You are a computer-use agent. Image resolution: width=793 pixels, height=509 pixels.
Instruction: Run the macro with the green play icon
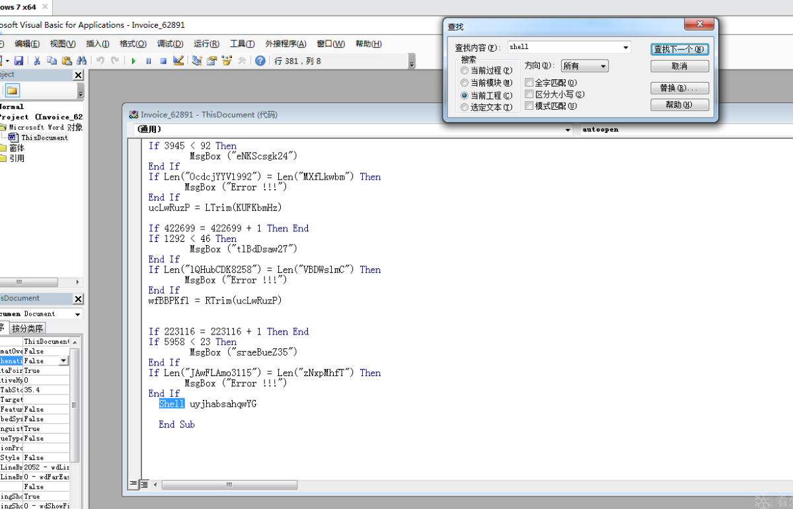[x=133, y=61]
